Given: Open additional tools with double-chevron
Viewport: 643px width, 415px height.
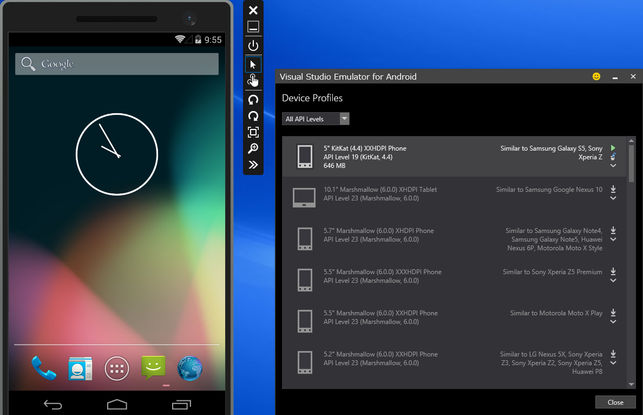Looking at the screenshot, I should [x=253, y=165].
